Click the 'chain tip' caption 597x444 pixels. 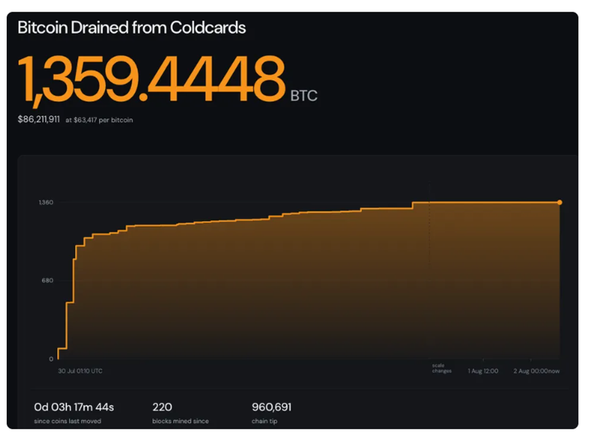coord(265,421)
